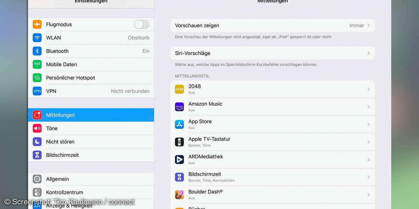The width and height of the screenshot is (419, 209).
Task: Open ARDMediathek notification settings
Action: (x=273, y=160)
